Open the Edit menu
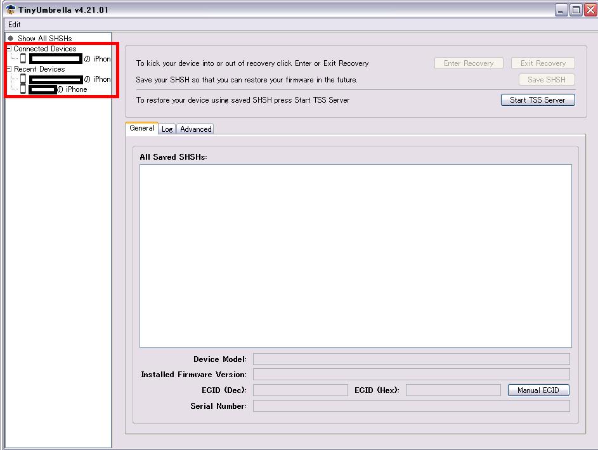 (15, 24)
